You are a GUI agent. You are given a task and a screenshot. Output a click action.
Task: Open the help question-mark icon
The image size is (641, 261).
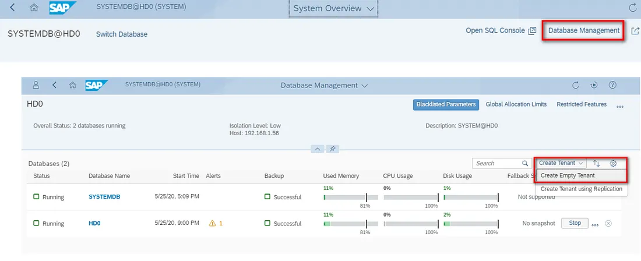tap(612, 85)
